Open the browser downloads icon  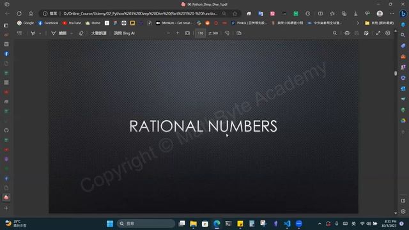coord(355,13)
